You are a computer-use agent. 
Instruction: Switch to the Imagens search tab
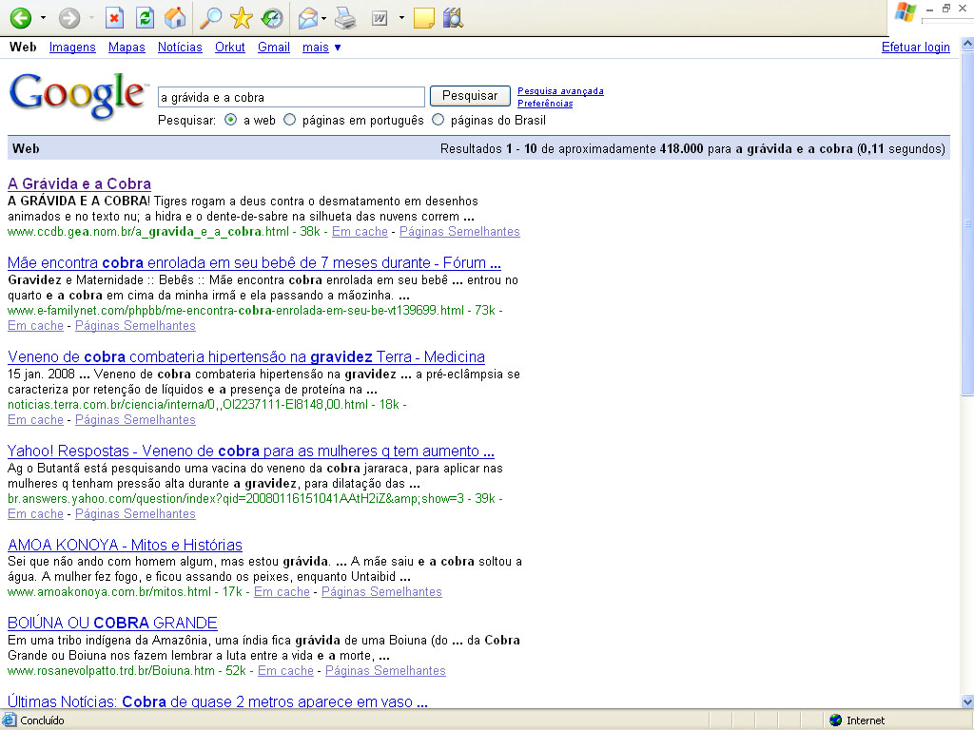[x=72, y=47]
